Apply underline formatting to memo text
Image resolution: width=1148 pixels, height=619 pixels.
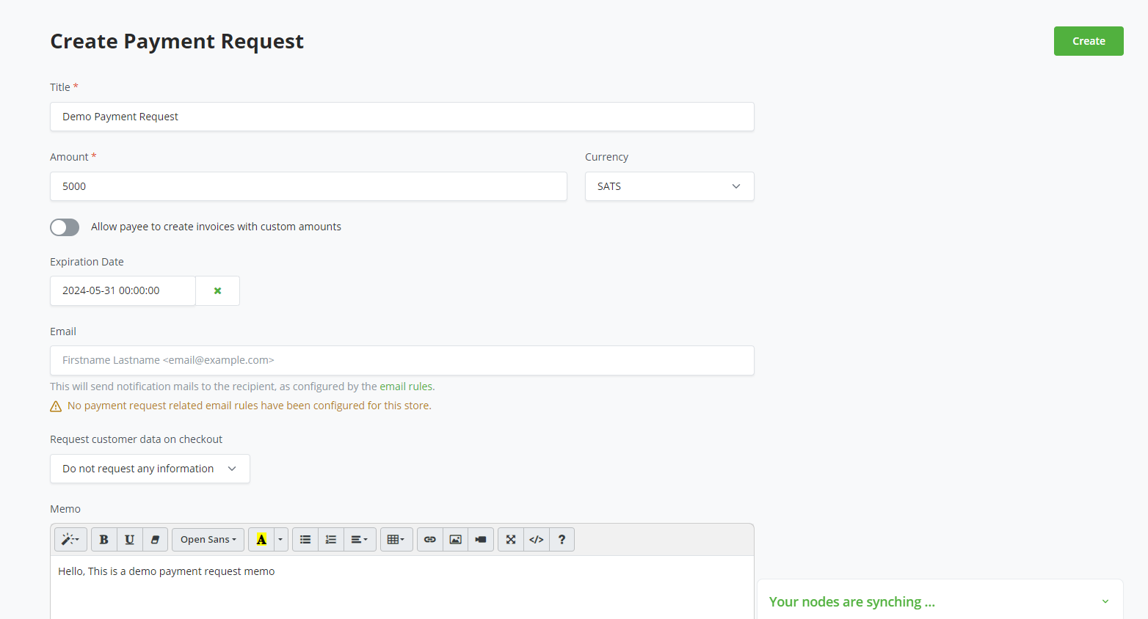click(x=129, y=539)
